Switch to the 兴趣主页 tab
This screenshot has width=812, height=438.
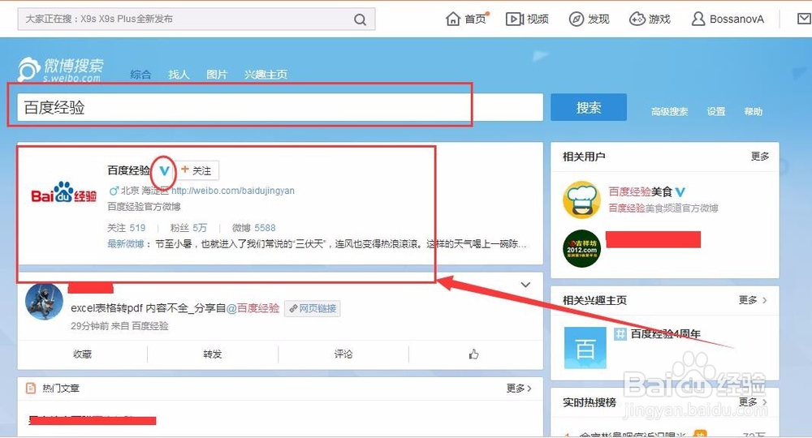[266, 75]
